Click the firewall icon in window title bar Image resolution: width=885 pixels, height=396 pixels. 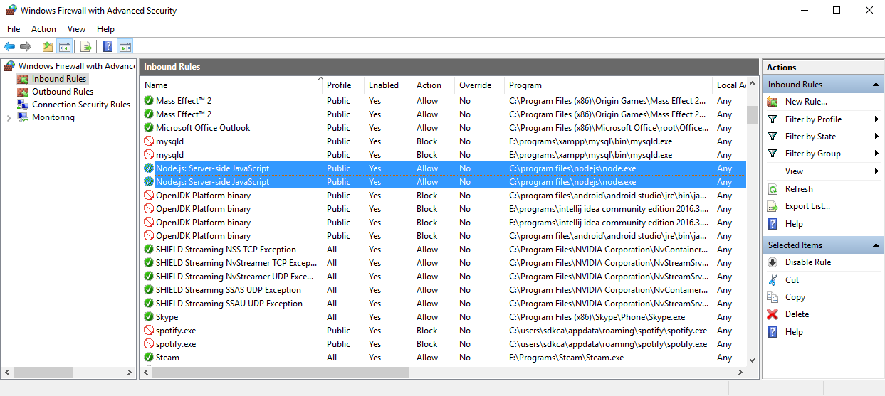[x=11, y=11]
